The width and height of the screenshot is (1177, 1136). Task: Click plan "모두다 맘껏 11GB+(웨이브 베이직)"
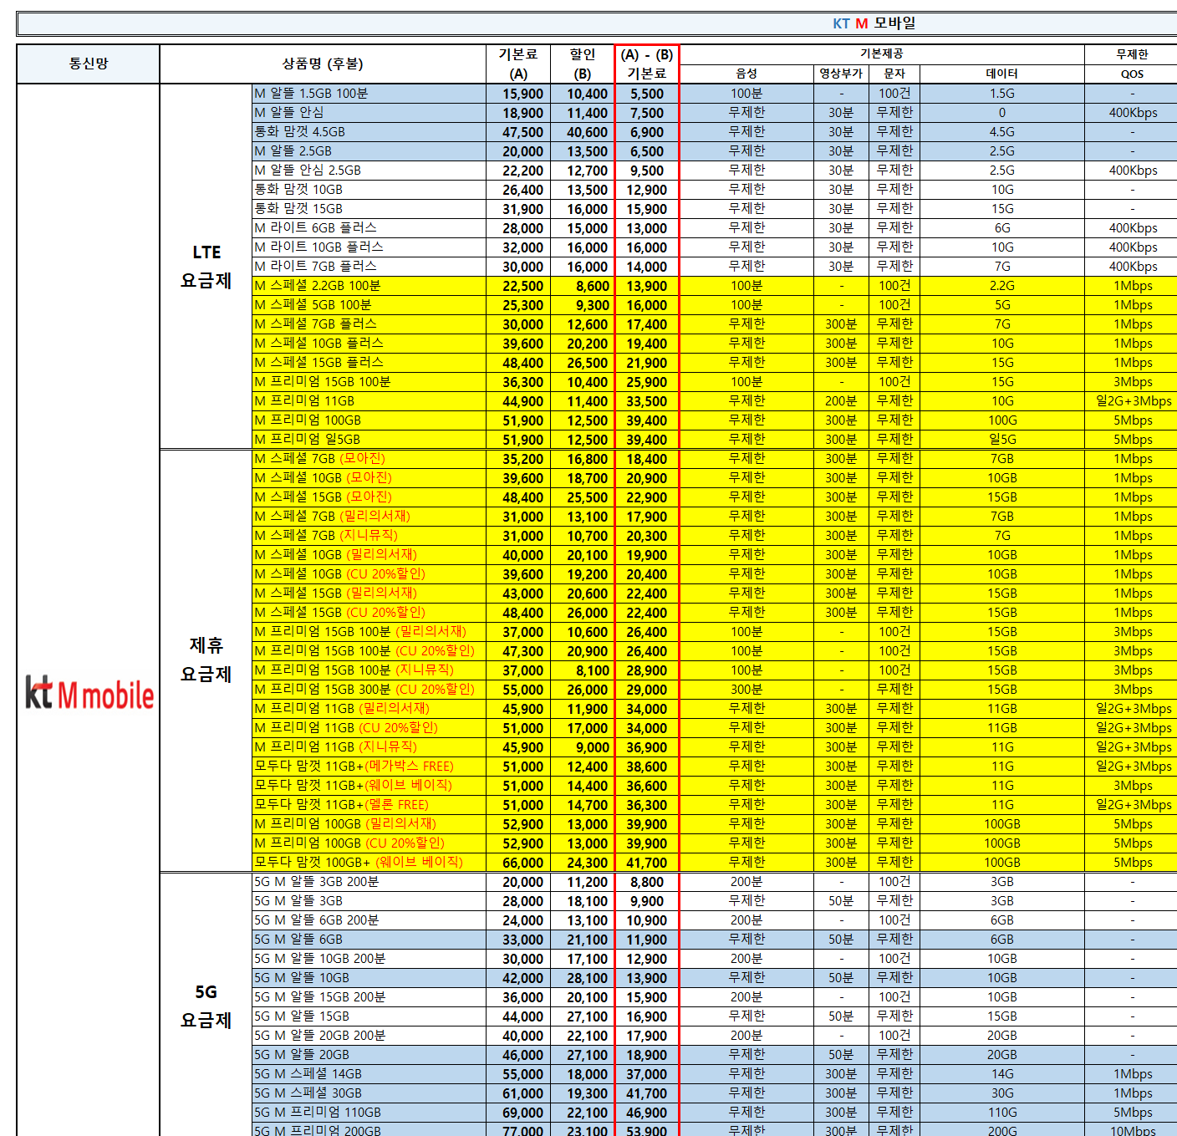click(x=353, y=786)
